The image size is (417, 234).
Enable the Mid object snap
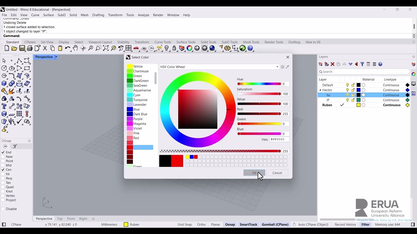3,165
